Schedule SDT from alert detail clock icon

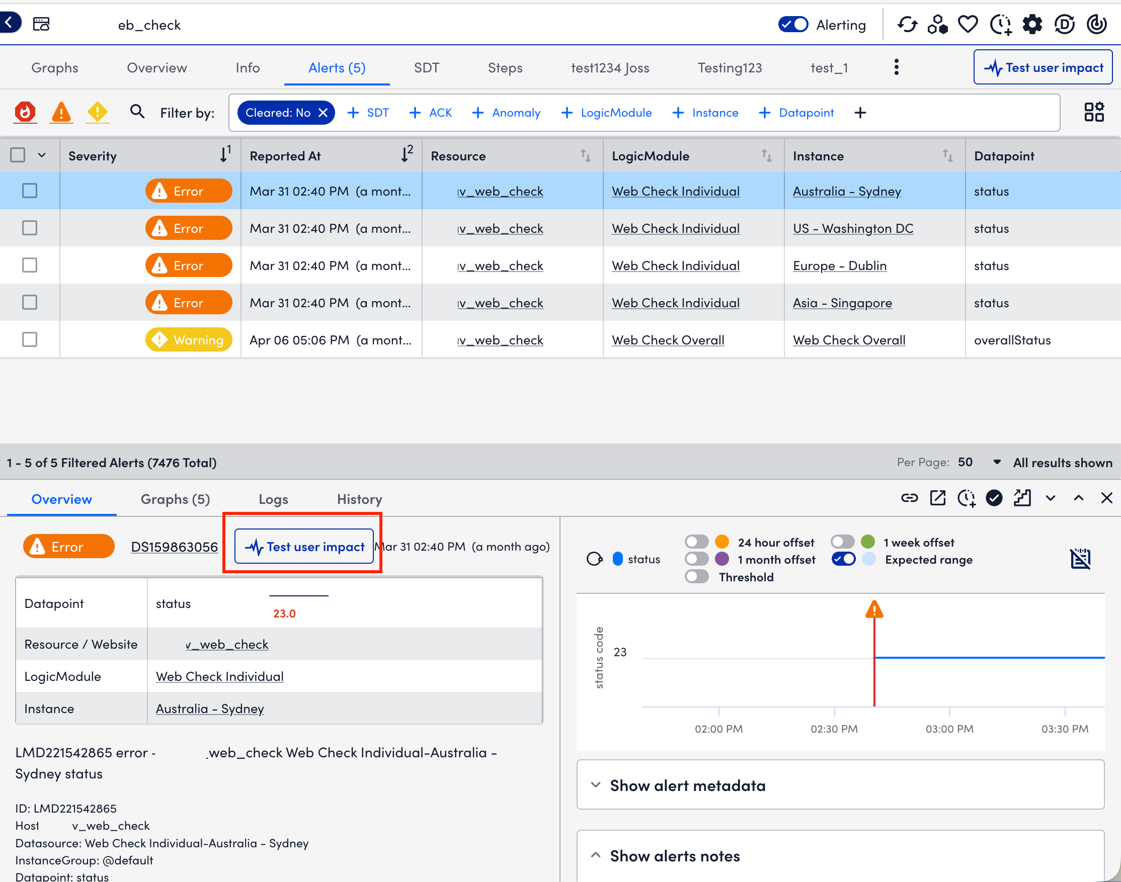(966, 498)
